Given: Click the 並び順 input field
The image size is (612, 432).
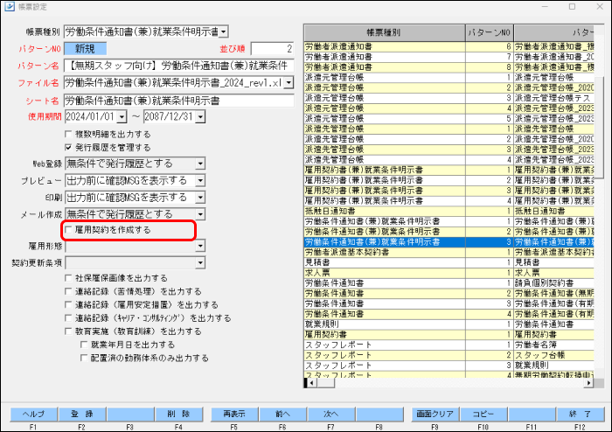Looking at the screenshot, I should coord(272,49).
